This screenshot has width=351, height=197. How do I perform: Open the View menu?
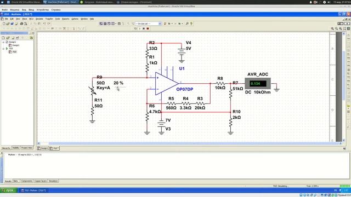point(18,19)
